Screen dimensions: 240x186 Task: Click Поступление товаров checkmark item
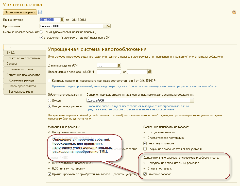coord(160,132)
